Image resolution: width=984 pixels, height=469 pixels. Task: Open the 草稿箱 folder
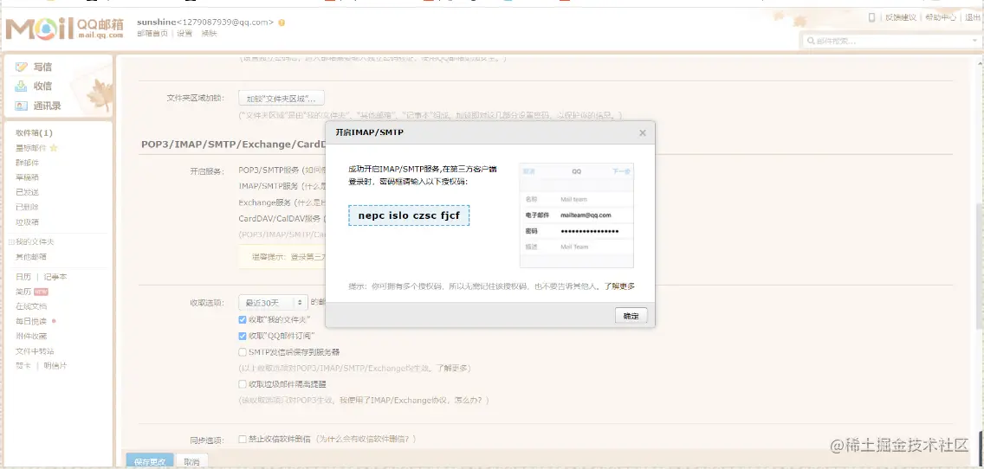(28, 177)
